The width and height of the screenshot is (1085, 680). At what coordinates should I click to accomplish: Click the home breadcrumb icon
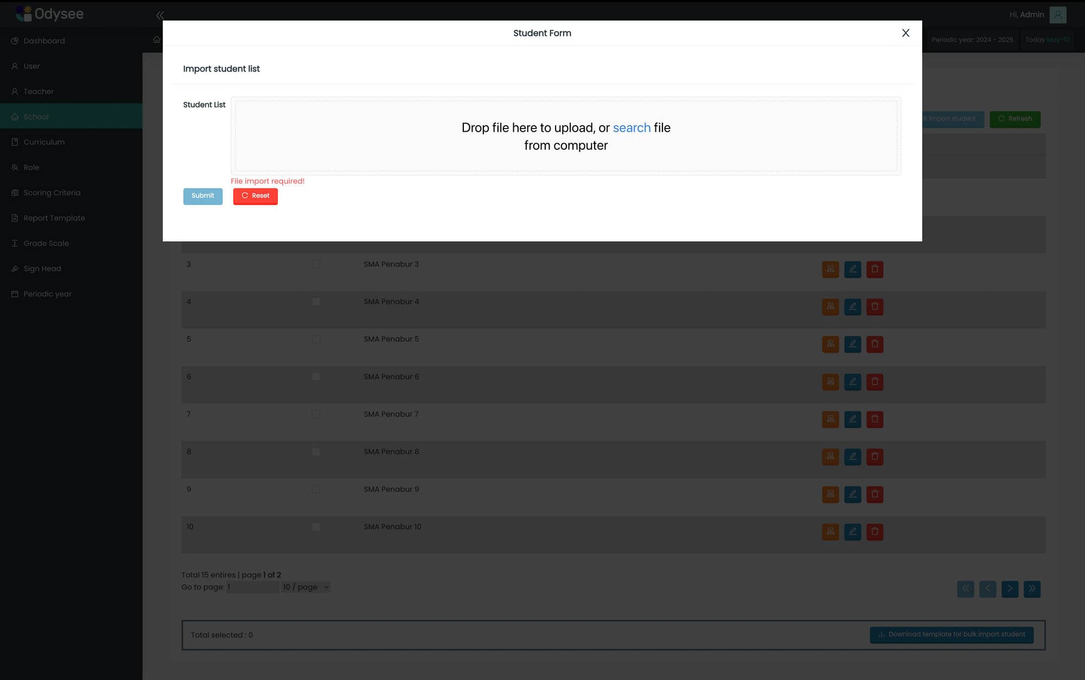click(157, 40)
